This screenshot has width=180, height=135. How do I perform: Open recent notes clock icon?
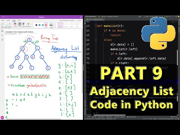[x=2, y=40]
